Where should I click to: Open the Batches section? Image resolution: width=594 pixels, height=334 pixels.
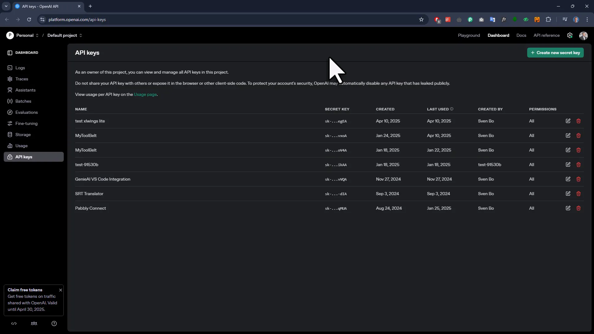22,101
